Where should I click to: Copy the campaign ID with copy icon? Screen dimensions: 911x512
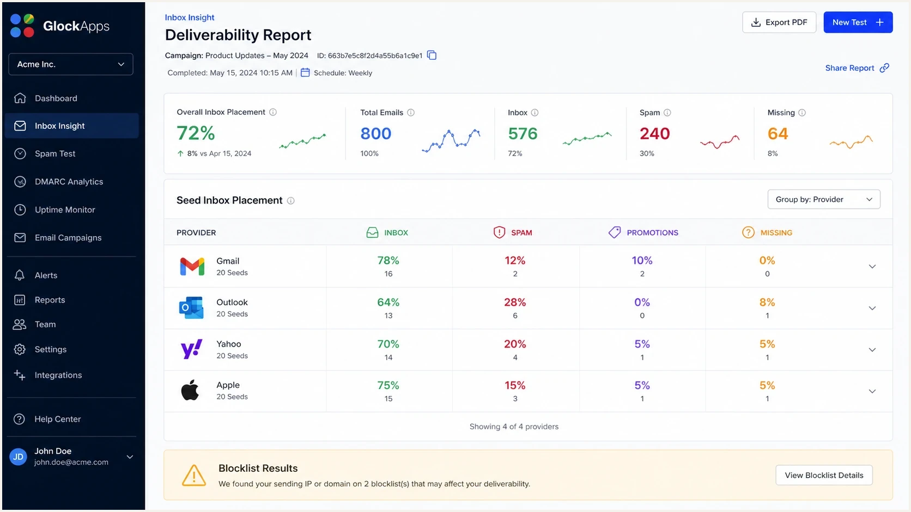(432, 55)
